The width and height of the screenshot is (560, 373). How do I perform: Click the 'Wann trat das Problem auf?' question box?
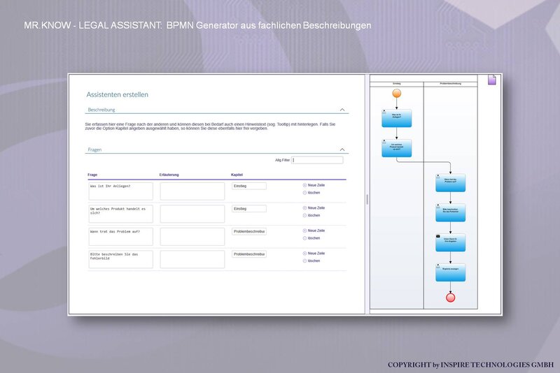(x=120, y=237)
